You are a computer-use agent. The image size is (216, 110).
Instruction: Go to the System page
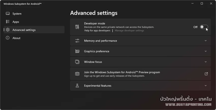pyautogui.click(x=17, y=14)
